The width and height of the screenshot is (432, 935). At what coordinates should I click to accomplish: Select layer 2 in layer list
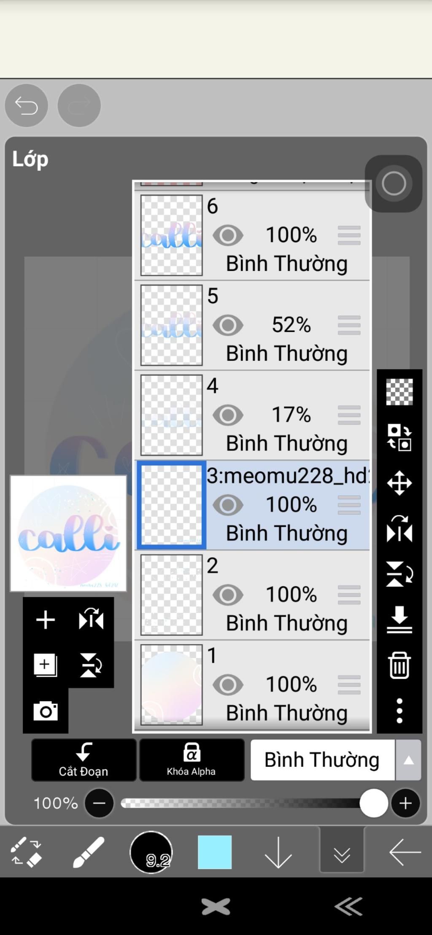[252, 595]
